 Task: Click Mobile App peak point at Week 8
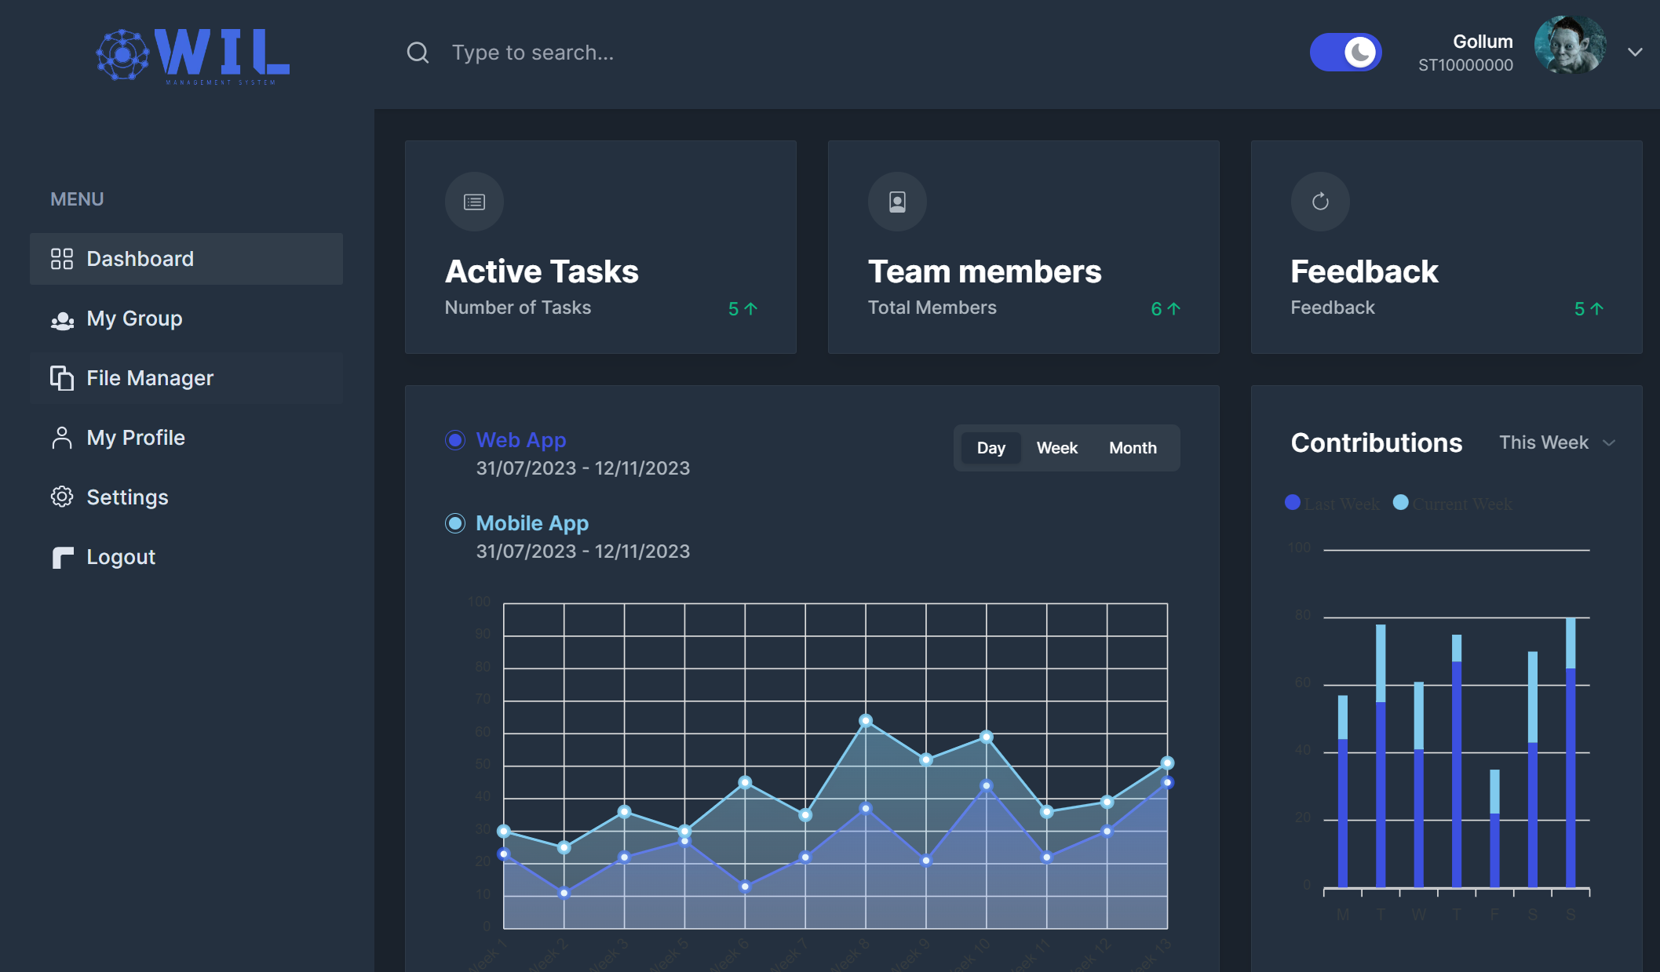tap(866, 720)
